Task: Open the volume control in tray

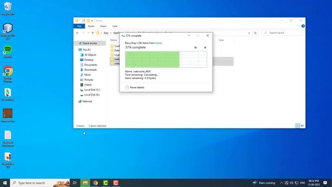Action: coord(292,183)
